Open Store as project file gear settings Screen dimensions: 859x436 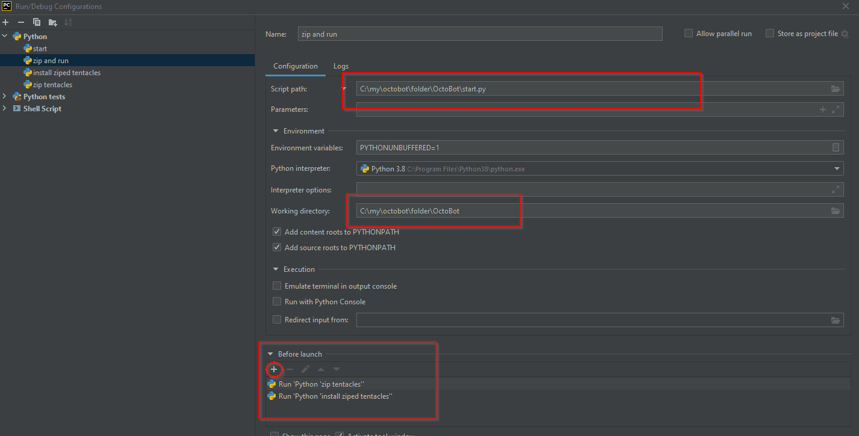pyautogui.click(x=845, y=34)
